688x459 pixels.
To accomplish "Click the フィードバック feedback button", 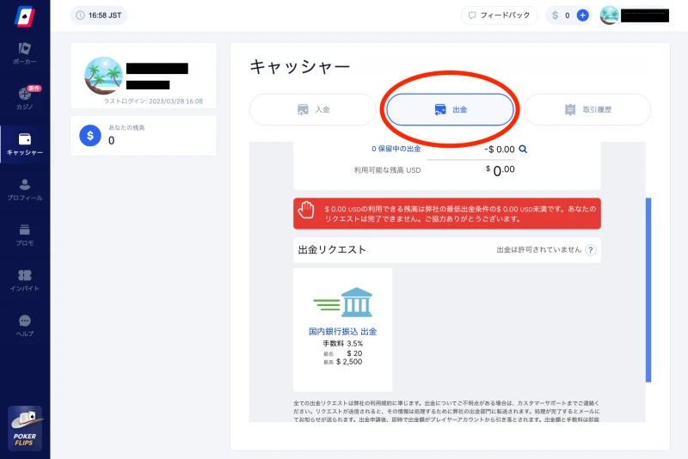I will [499, 15].
